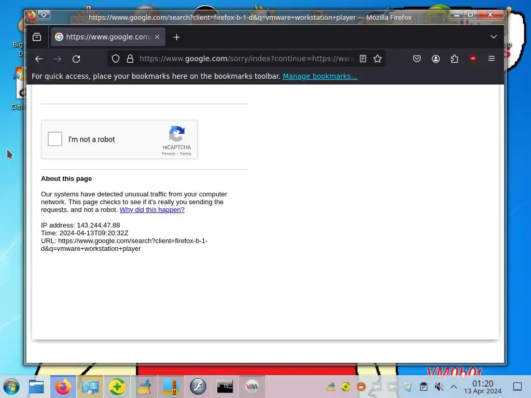Toggle reader view icon

tap(362, 59)
